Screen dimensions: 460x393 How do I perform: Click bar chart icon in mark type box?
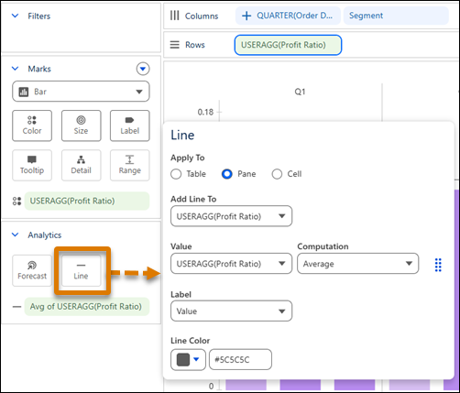click(x=24, y=92)
